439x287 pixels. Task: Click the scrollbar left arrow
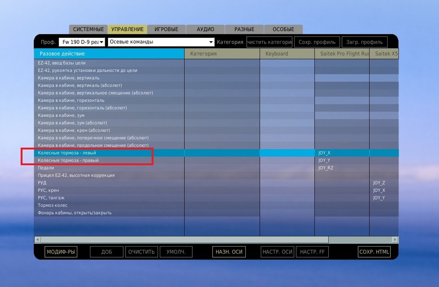pos(37,240)
